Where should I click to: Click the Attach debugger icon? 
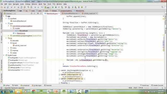[62, 7]
